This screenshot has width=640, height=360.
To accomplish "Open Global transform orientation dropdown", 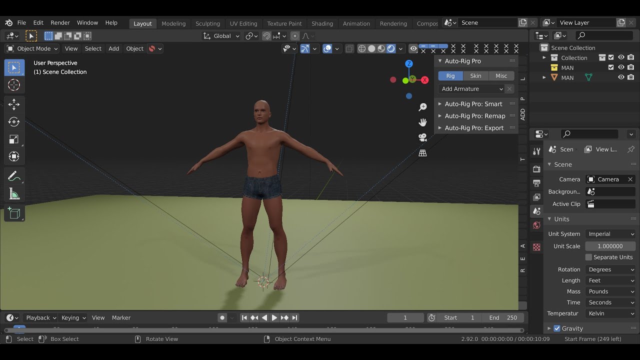I will point(221,36).
